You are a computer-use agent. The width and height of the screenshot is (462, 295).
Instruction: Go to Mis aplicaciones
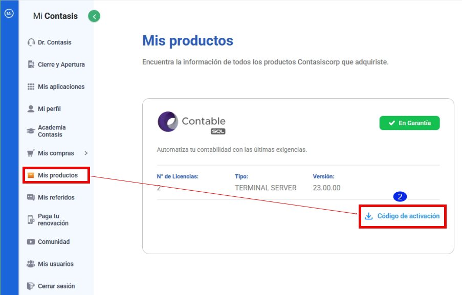coord(61,86)
